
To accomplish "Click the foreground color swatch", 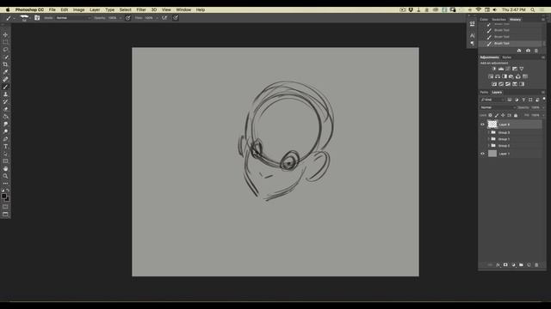I will tap(3, 197).
